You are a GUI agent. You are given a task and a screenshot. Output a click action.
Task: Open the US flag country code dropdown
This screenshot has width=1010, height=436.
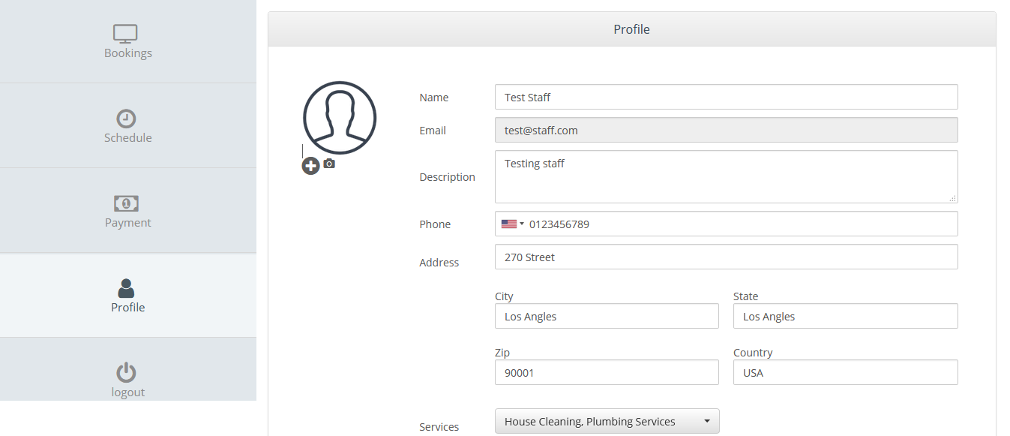[x=513, y=224]
